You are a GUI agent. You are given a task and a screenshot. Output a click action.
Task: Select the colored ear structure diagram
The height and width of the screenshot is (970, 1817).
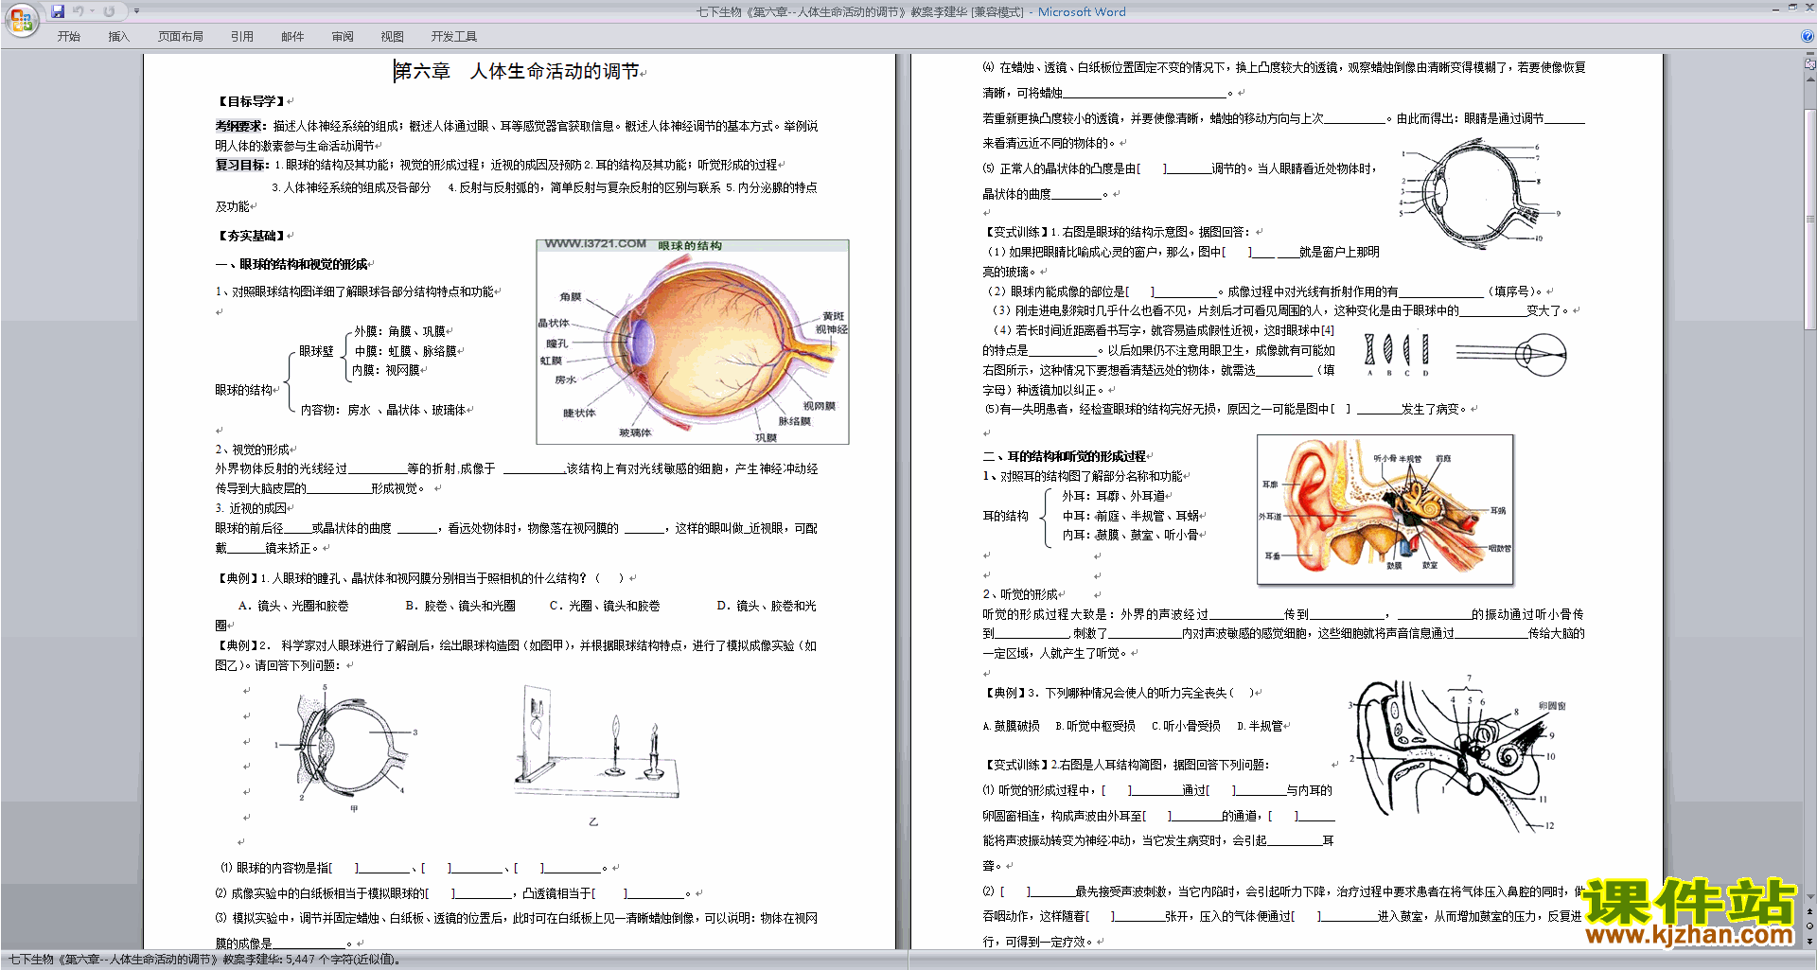[1385, 508]
